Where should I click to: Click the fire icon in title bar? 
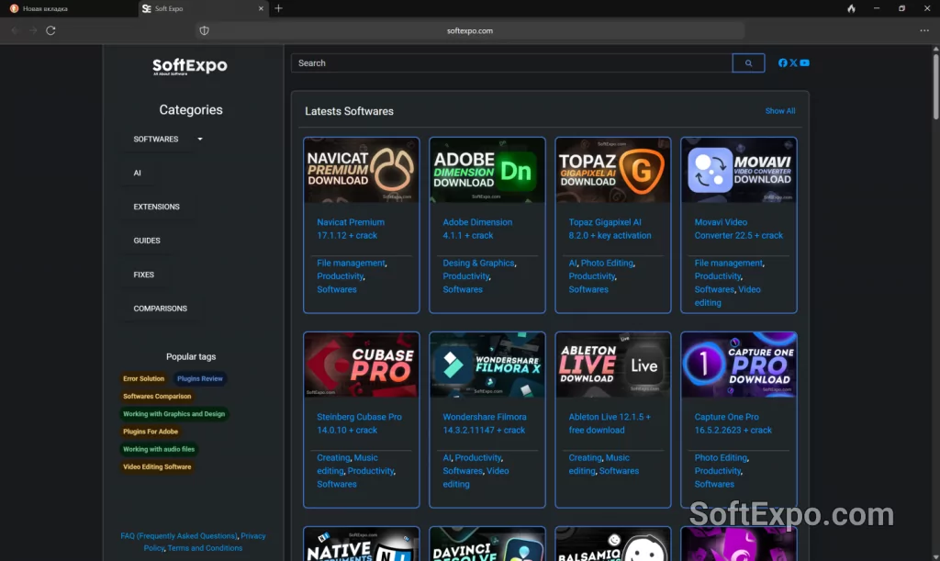[851, 8]
